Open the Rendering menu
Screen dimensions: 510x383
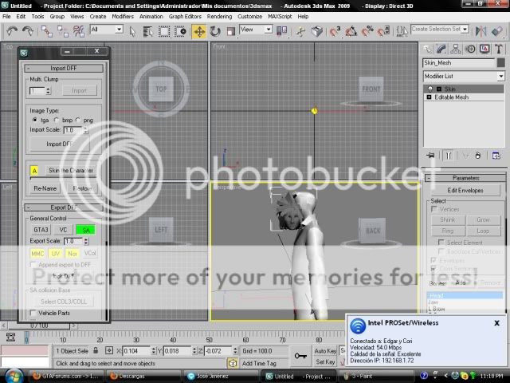click(x=219, y=16)
